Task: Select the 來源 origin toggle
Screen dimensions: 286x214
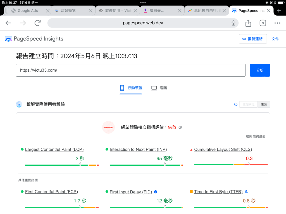Action: (x=264, y=104)
